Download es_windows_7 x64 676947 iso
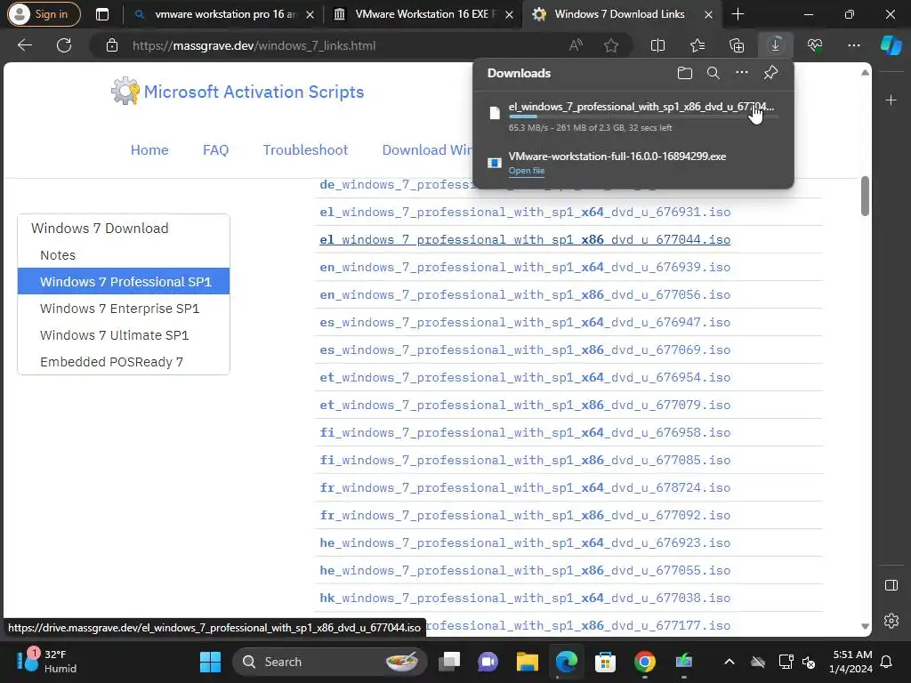The height and width of the screenshot is (683, 911). [525, 322]
